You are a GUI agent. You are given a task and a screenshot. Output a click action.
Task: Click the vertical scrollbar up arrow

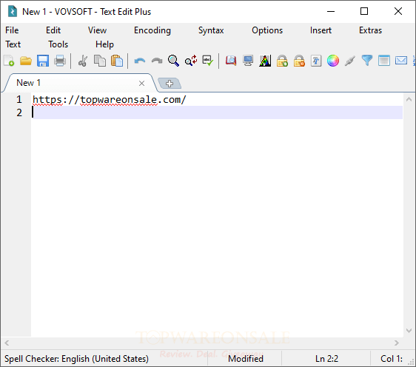(409, 99)
